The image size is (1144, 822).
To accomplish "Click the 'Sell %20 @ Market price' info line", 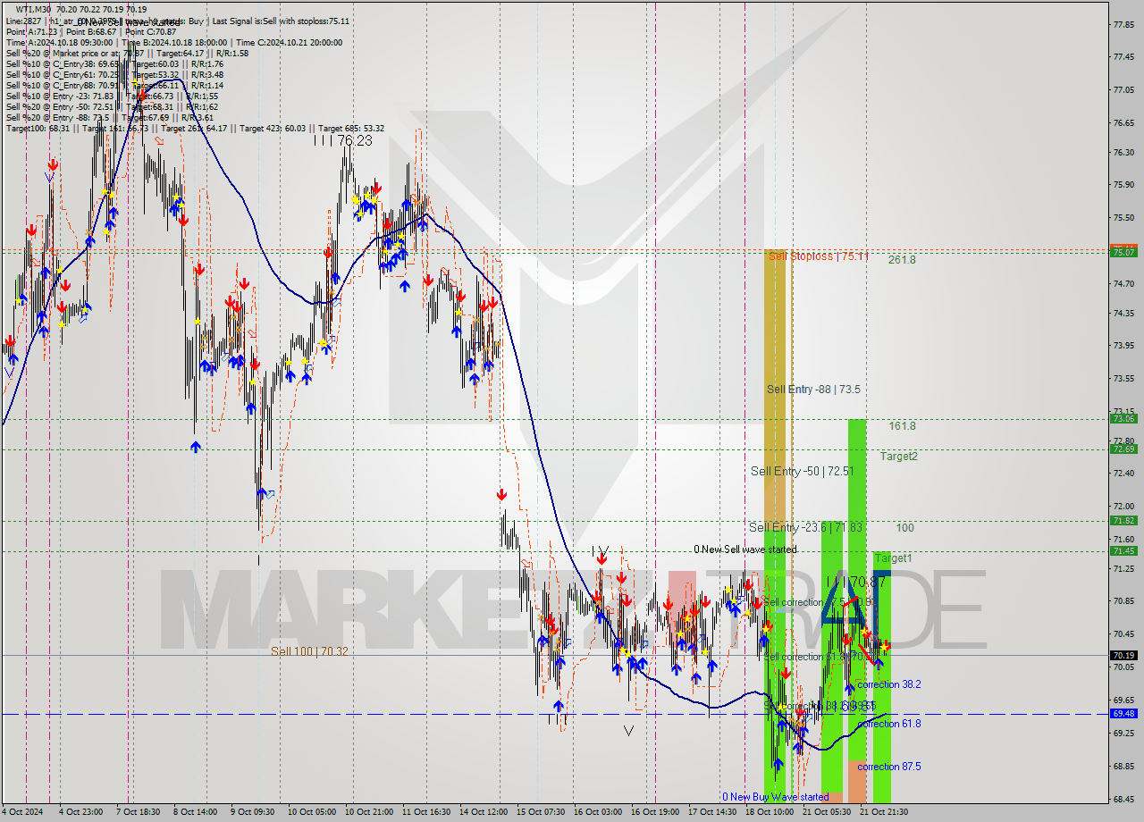I will (127, 54).
